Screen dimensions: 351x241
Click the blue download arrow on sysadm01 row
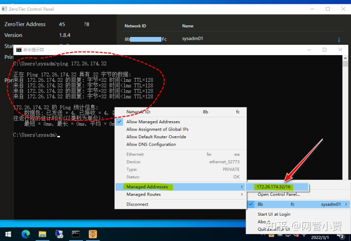pos(339,39)
